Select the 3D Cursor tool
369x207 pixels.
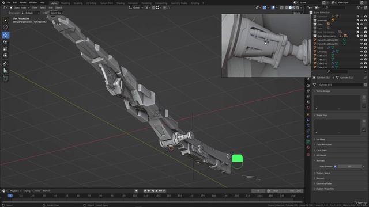5,27
